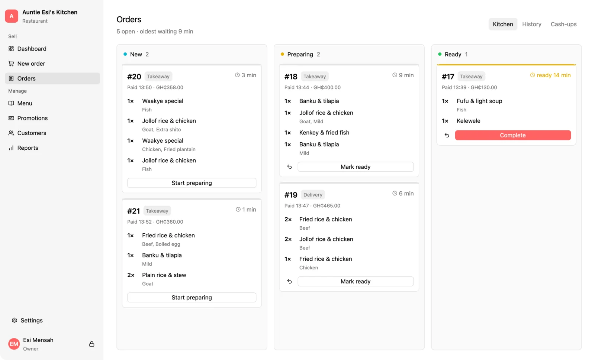Mark order #19 as ready
595x360 pixels.
[356, 282]
